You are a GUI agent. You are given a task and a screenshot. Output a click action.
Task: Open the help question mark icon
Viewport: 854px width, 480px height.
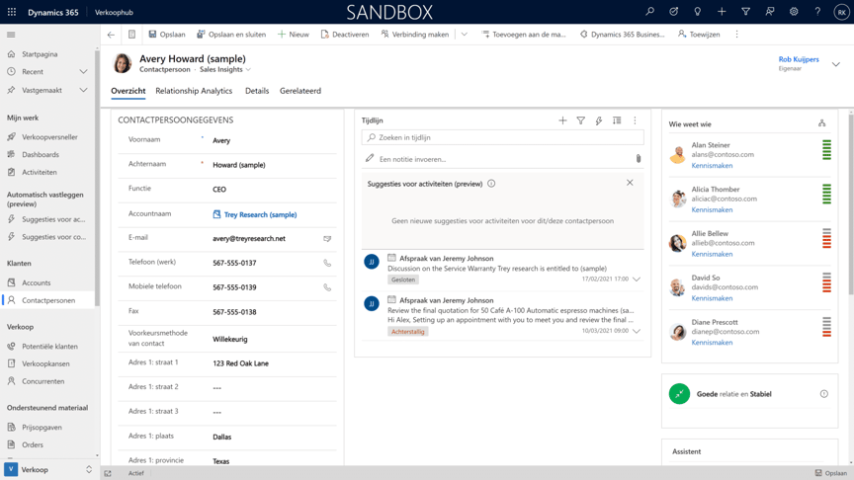(x=817, y=12)
